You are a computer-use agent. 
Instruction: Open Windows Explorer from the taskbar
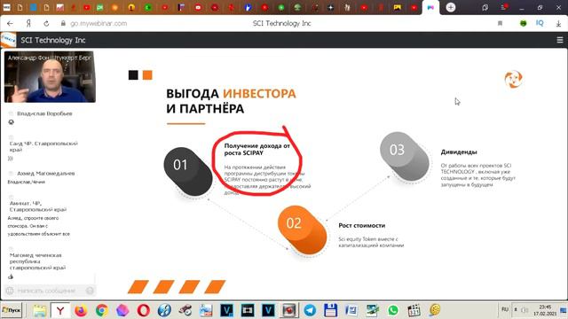pyautogui.click(x=39, y=310)
